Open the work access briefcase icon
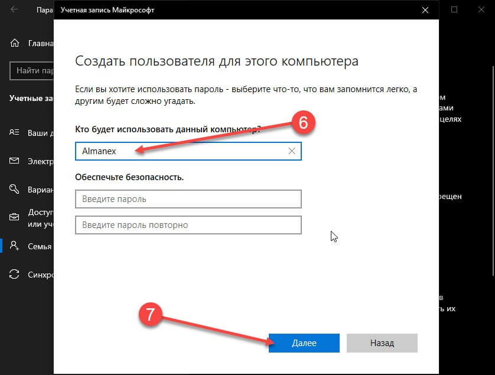The width and height of the screenshot is (495, 375). (x=14, y=217)
